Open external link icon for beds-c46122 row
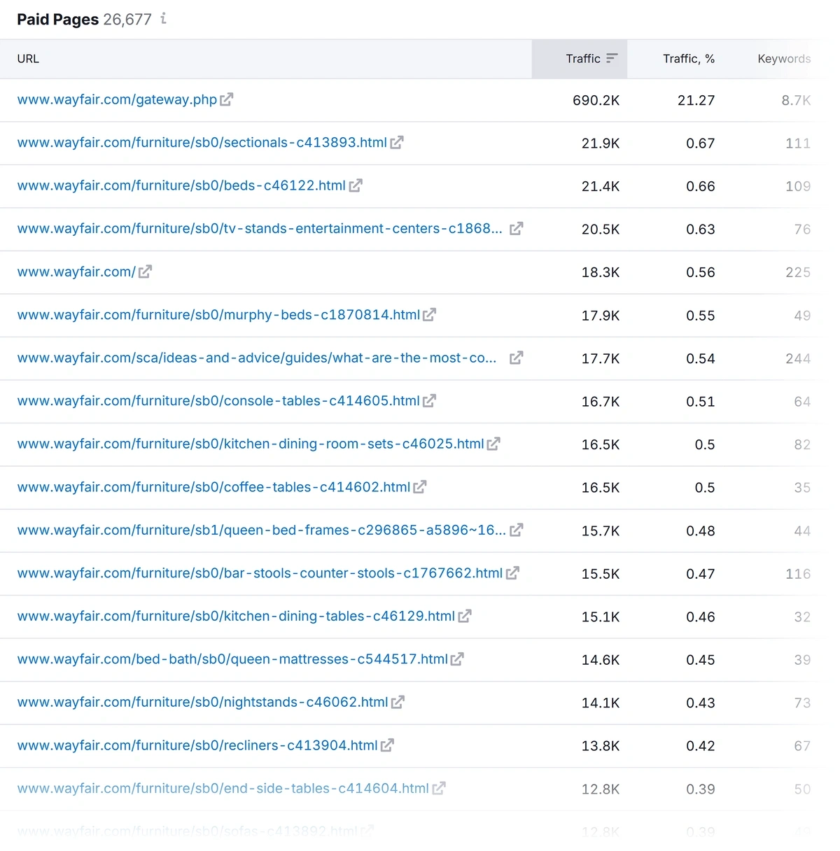The width and height of the screenshot is (840, 851). [356, 186]
